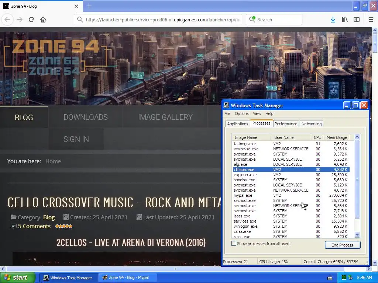Select the alg.exe process row
The width and height of the screenshot is (378, 283).
coord(291,164)
